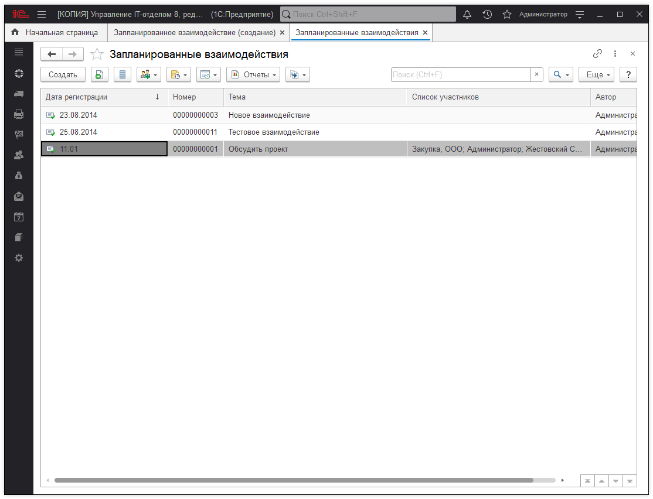Open the lifebuoy support section in sidebar
The image size is (653, 499).
(x=19, y=73)
